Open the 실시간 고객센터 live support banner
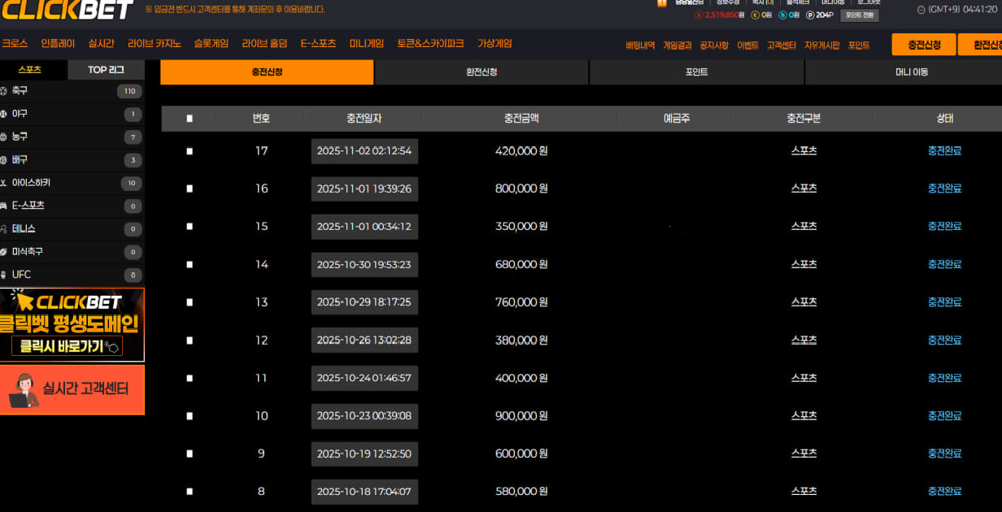This screenshot has height=512, width=1002. (x=72, y=390)
